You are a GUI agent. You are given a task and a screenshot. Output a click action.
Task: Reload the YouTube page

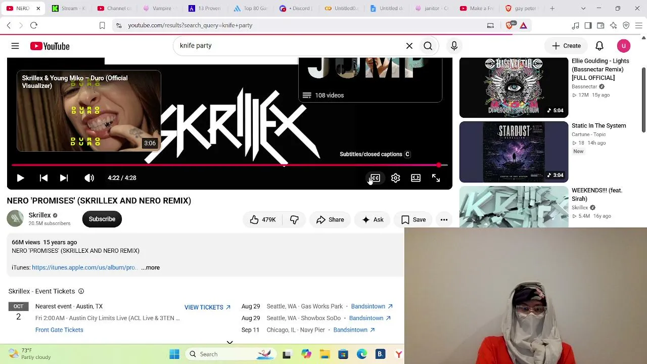(34, 25)
